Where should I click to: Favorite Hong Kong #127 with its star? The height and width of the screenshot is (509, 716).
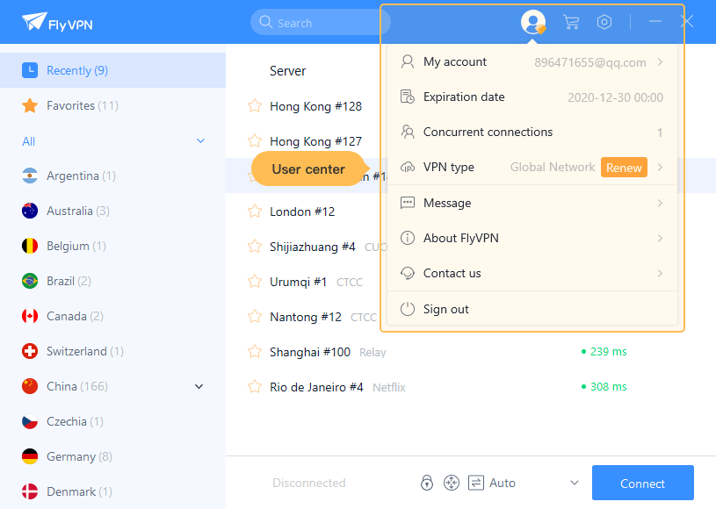[x=255, y=140]
